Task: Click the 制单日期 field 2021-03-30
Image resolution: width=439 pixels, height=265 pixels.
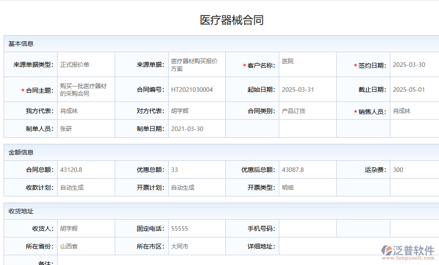Action: coord(197,129)
